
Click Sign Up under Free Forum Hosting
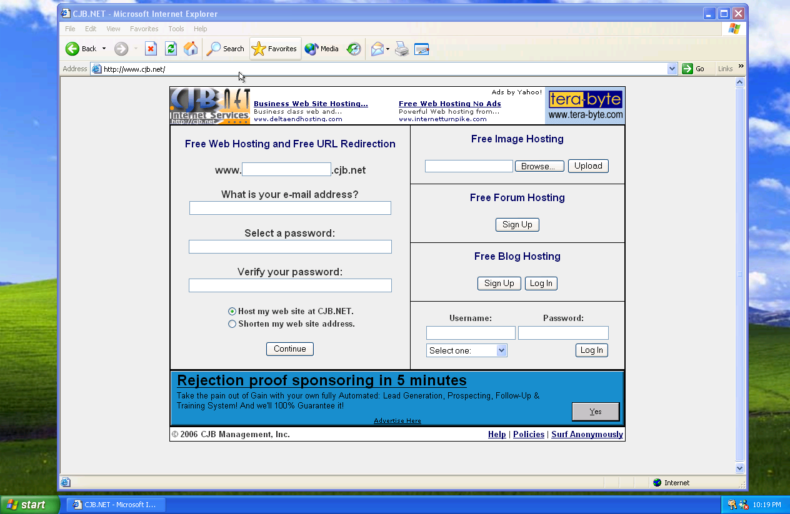(517, 225)
